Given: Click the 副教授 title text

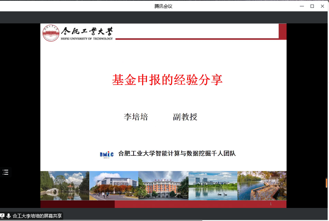Looking at the screenshot, I should tap(185, 117).
